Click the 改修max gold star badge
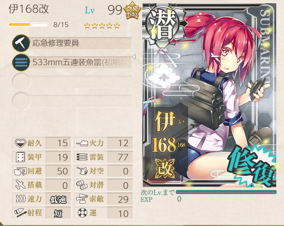 coord(132,12)
